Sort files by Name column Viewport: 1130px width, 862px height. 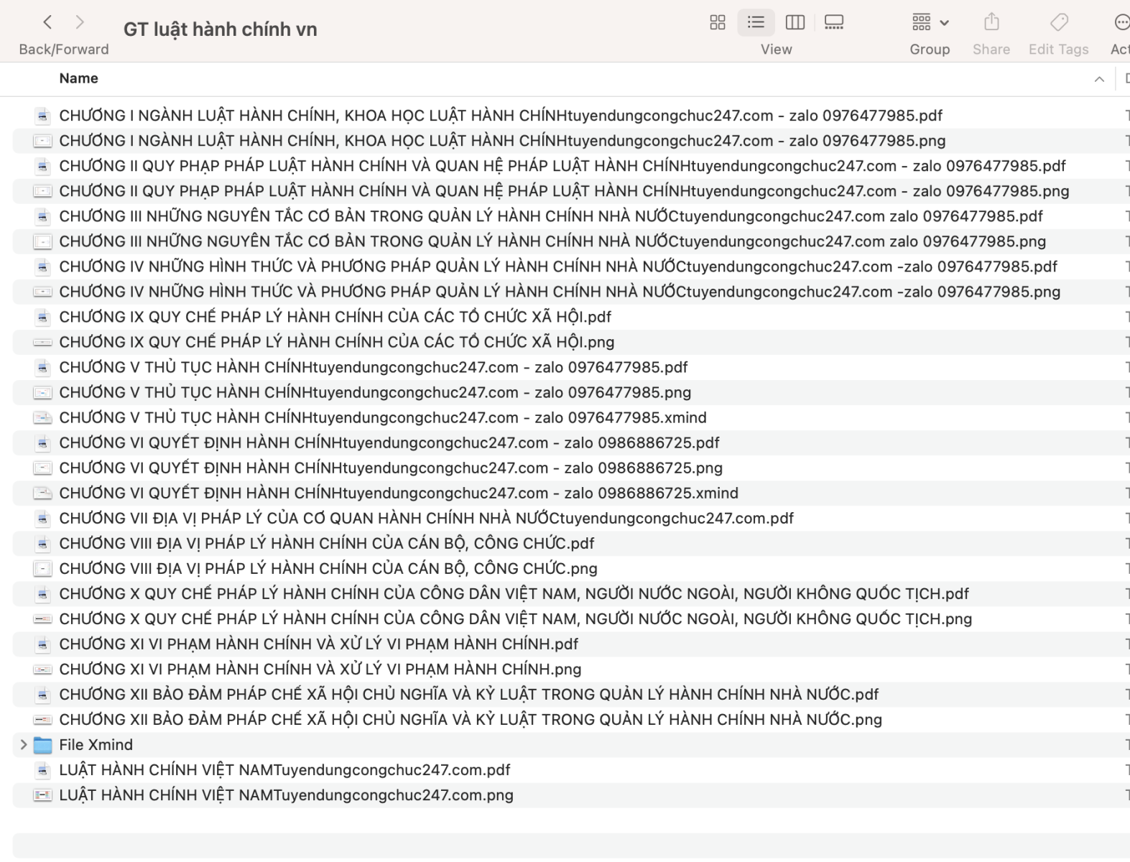[x=79, y=78]
